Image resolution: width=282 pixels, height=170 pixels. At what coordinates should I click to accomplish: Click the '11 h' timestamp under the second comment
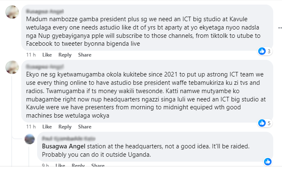[x=30, y=127]
